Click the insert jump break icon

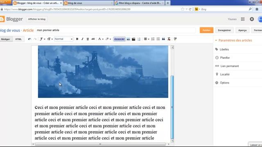(x=139, y=39)
